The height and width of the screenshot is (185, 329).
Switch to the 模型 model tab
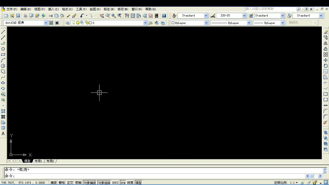pyautogui.click(x=27, y=161)
